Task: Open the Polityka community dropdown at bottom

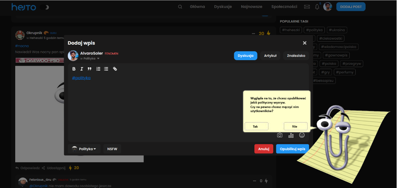Action: pos(84,149)
